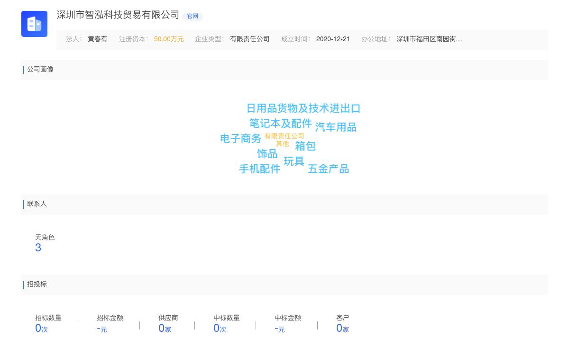The image size is (569, 356).
Task: Open the 官网 official website badge
Action: [x=193, y=17]
